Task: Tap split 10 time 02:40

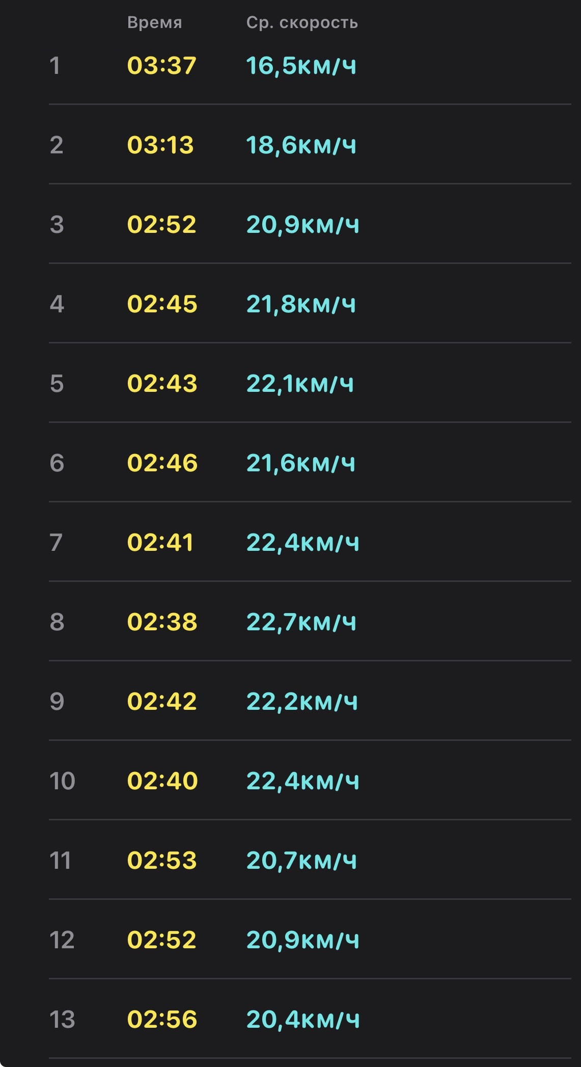Action: pos(162,781)
